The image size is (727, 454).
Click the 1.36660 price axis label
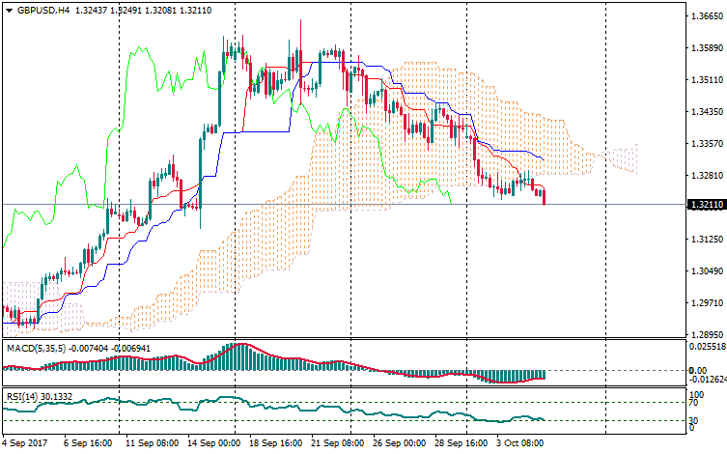click(702, 16)
